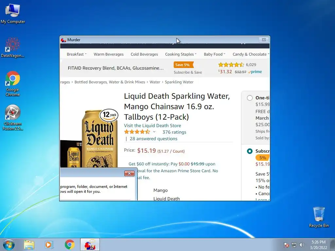Click the FITAID ad star rating
This screenshot has height=251, width=335.
(x=231, y=65)
